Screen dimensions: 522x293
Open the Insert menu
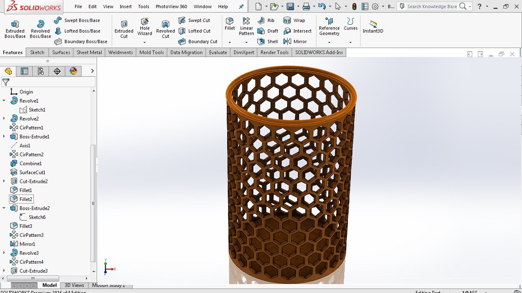click(x=126, y=7)
